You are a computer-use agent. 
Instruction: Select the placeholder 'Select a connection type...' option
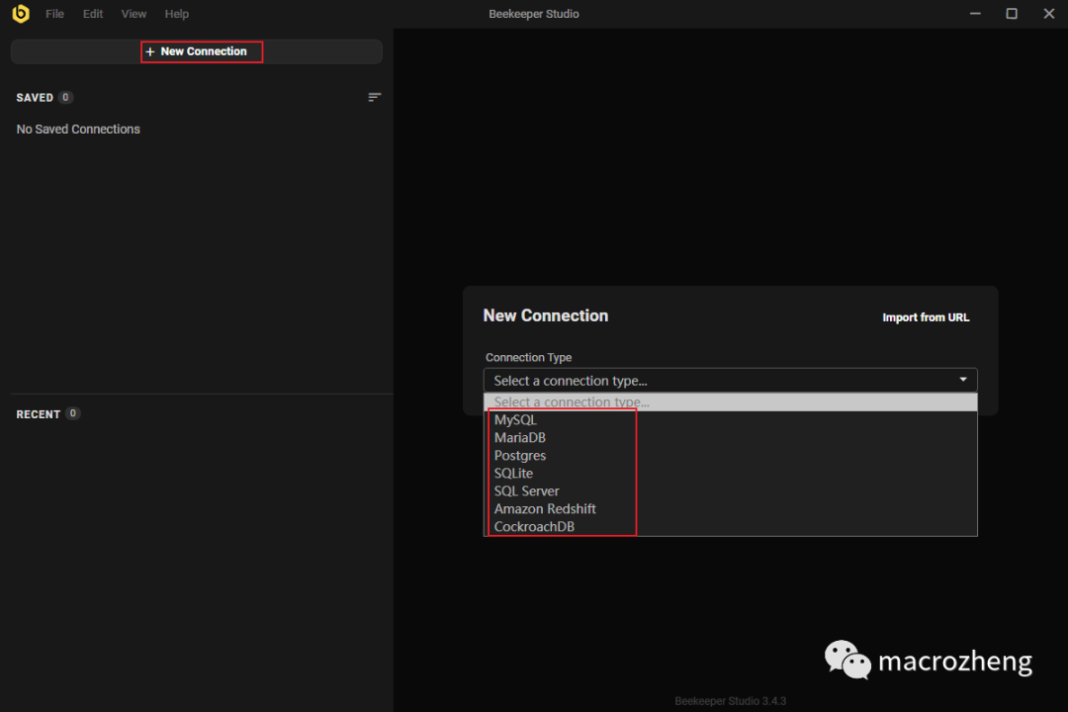730,402
